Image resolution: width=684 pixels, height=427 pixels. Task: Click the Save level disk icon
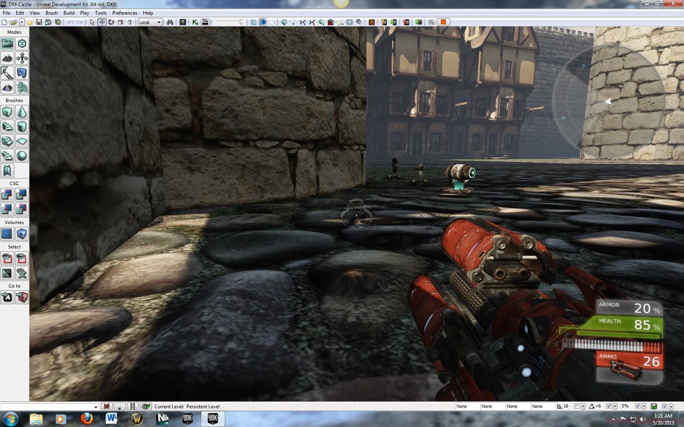pyautogui.click(x=39, y=22)
